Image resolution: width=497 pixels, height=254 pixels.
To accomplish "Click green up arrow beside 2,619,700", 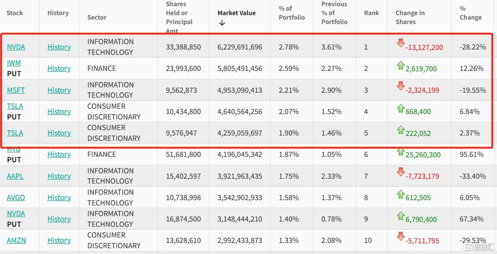I will pos(400,65).
